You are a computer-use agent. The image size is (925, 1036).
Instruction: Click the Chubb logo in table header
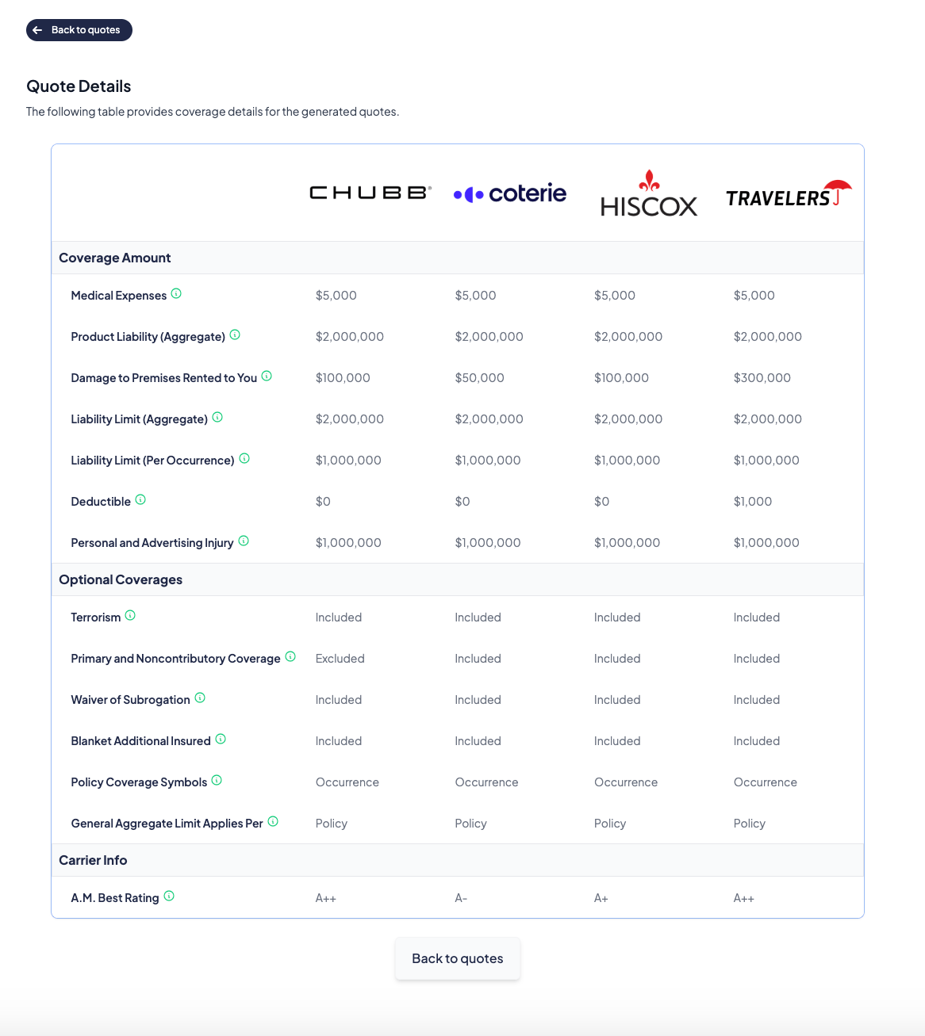[x=370, y=193]
